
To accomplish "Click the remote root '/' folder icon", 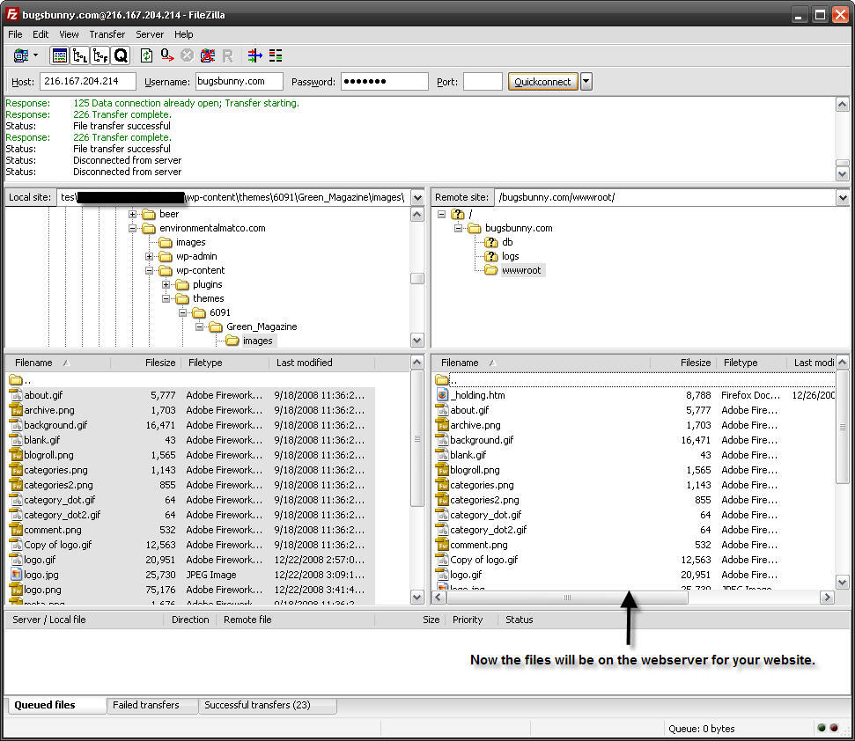I will click(x=458, y=214).
